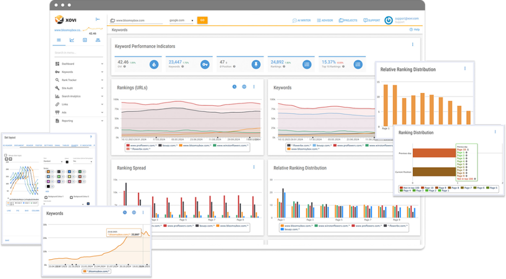The image size is (506, 279).
Task: Open the Relative Ranking Distribution popup's three-dot menu
Action: coord(465,69)
